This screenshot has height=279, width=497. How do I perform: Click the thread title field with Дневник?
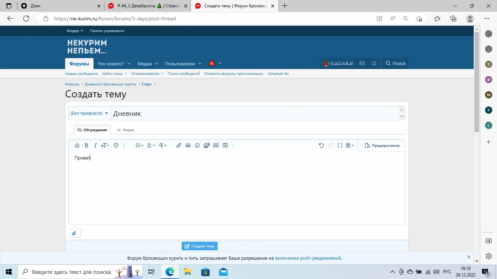click(x=255, y=113)
